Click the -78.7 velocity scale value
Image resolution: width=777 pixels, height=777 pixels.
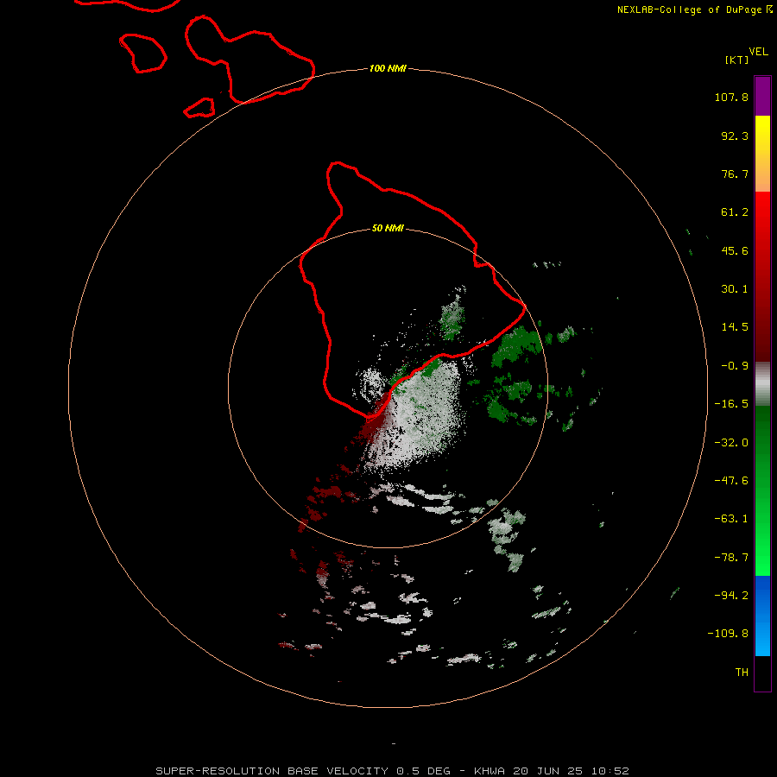pos(731,558)
